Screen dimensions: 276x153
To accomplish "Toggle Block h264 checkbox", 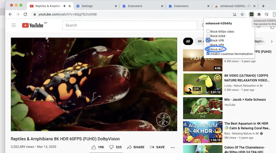I will pyautogui.click(x=208, y=35).
